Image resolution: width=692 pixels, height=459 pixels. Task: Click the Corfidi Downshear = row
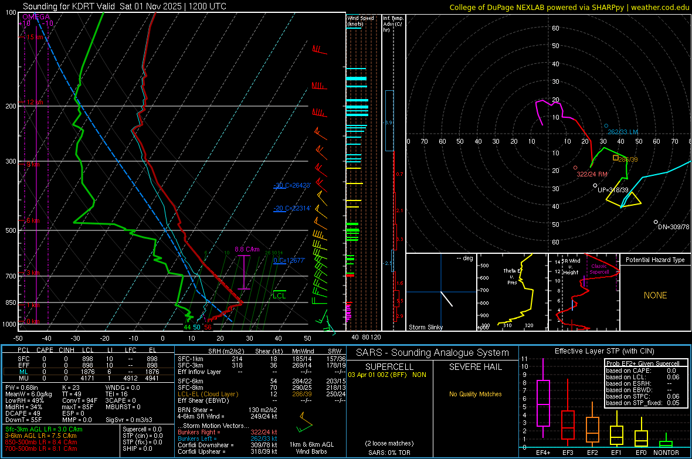[x=228, y=445]
